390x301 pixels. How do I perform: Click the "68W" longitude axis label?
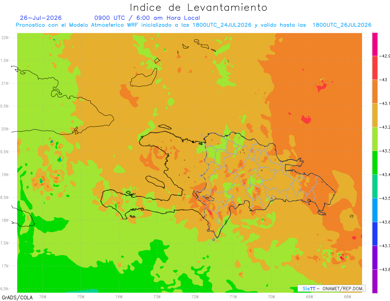pyautogui.click(x=347, y=296)
